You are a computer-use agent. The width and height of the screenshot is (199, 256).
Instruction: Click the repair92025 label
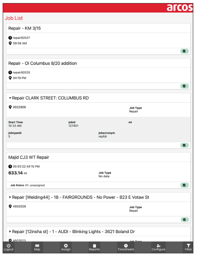click(22, 72)
